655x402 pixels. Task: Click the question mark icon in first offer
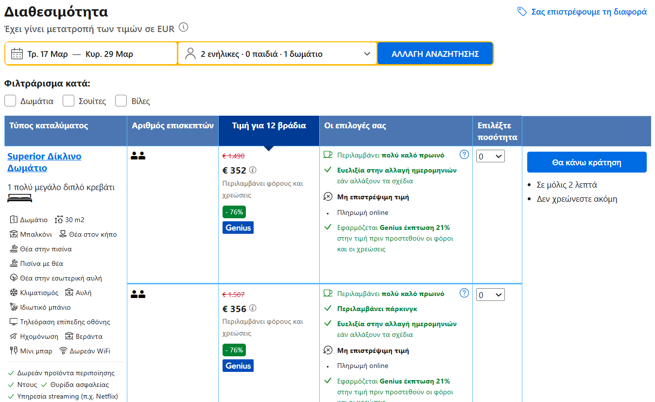(464, 155)
